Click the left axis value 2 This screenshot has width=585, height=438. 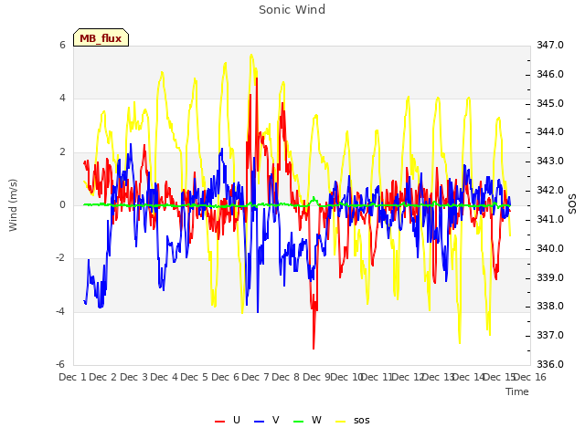coord(62,151)
